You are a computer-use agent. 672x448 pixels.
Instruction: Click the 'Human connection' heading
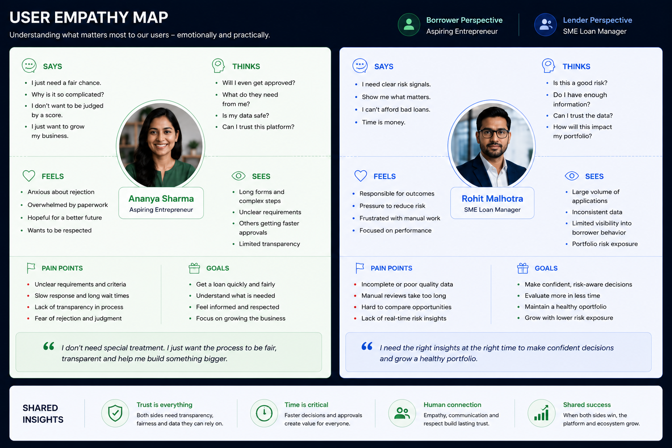click(x=452, y=405)
